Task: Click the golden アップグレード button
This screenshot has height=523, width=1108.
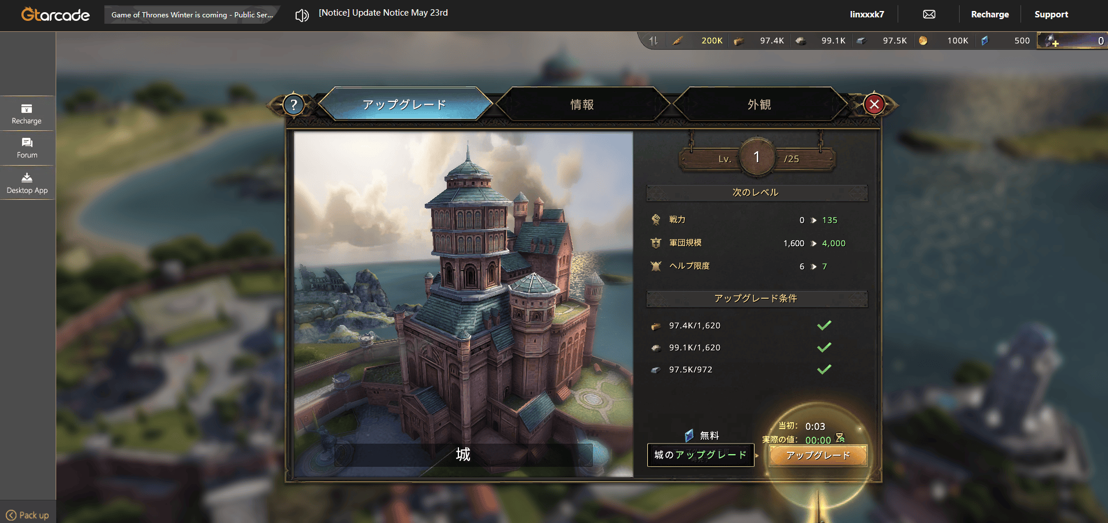Action: pyautogui.click(x=818, y=455)
